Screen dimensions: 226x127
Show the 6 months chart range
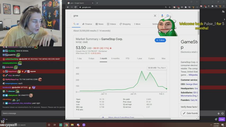115,58
